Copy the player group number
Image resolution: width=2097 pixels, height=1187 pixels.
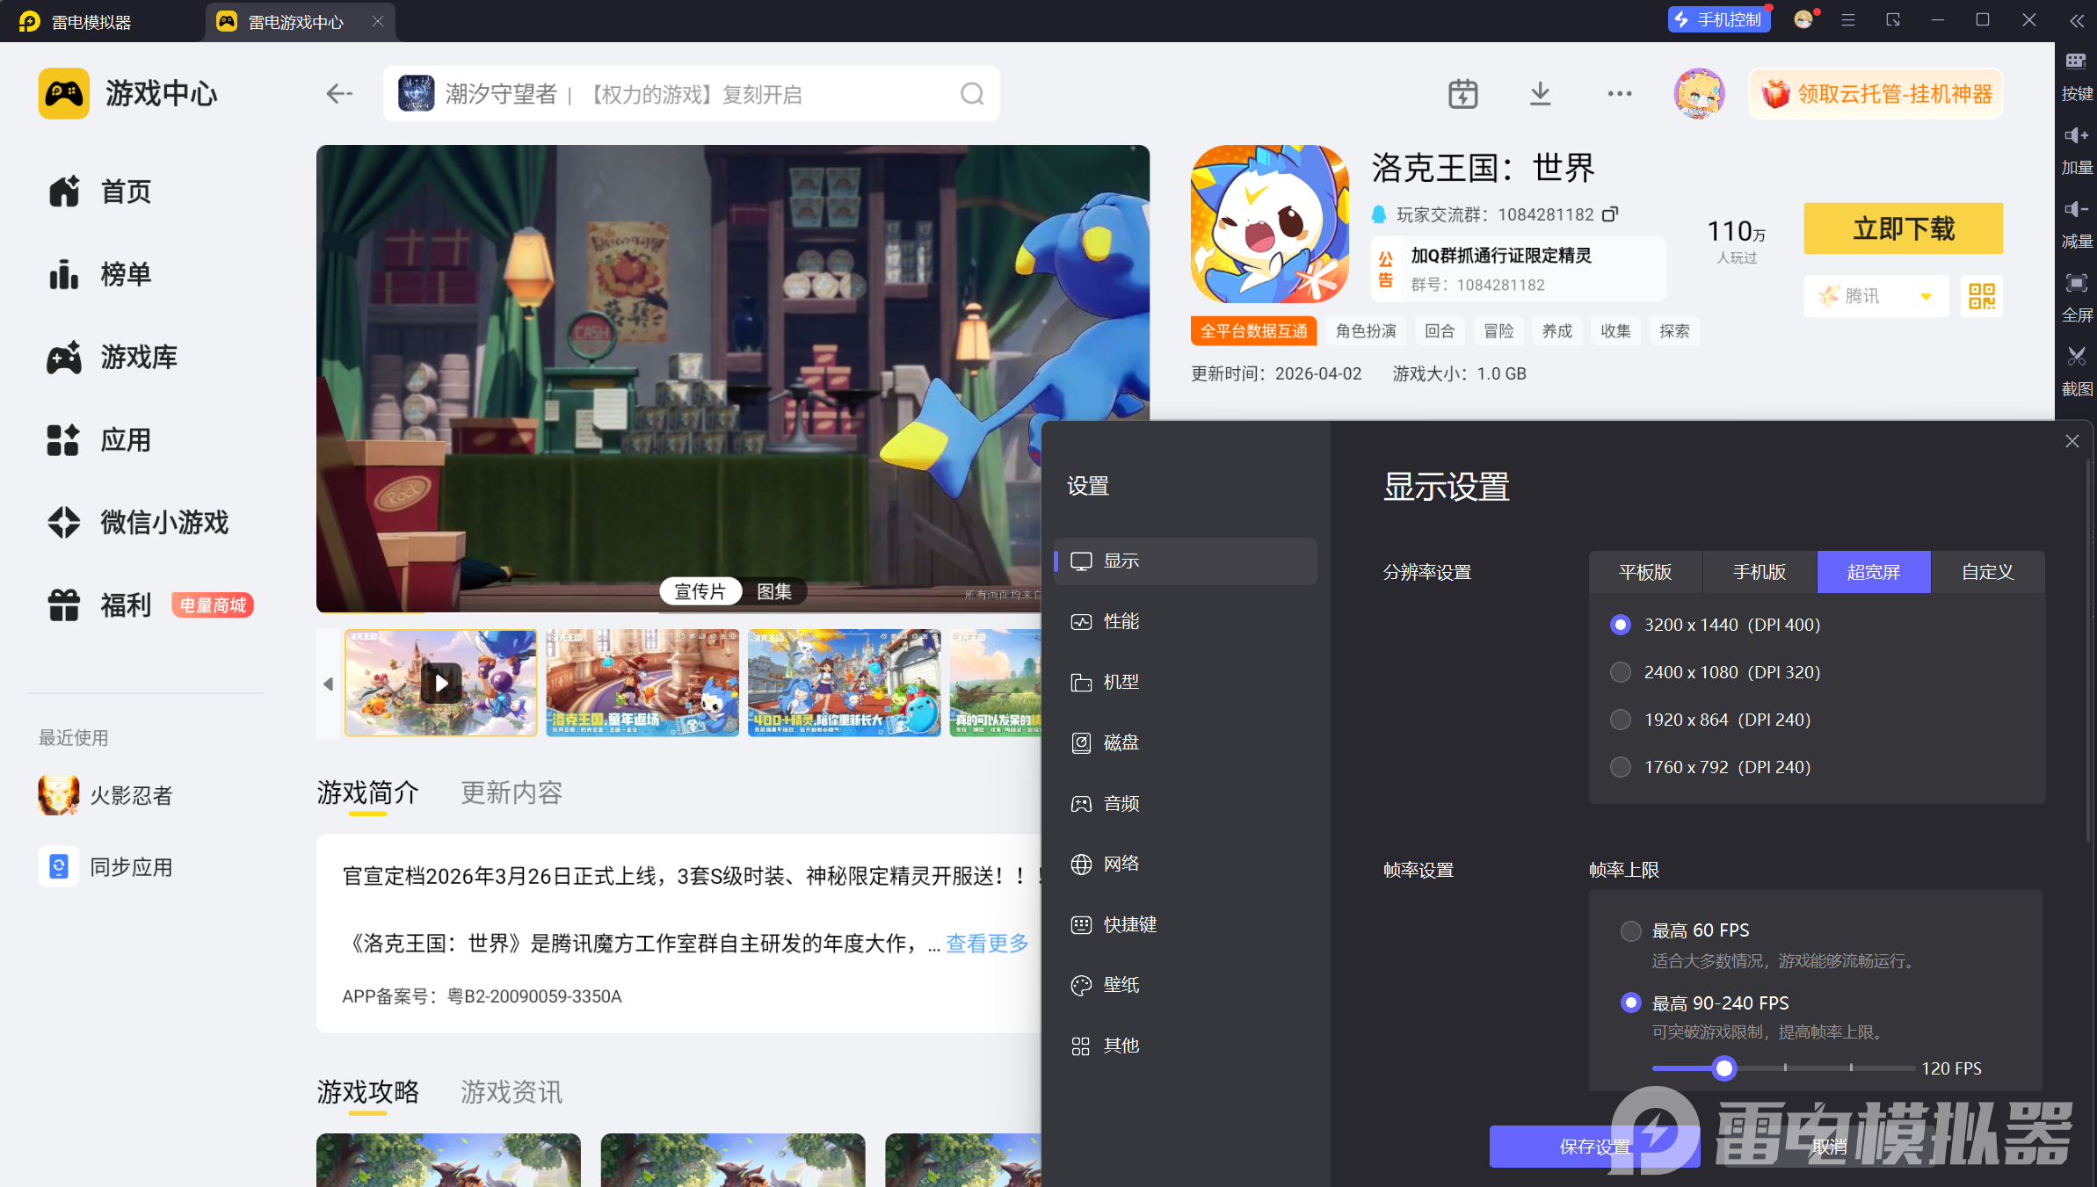click(1610, 214)
